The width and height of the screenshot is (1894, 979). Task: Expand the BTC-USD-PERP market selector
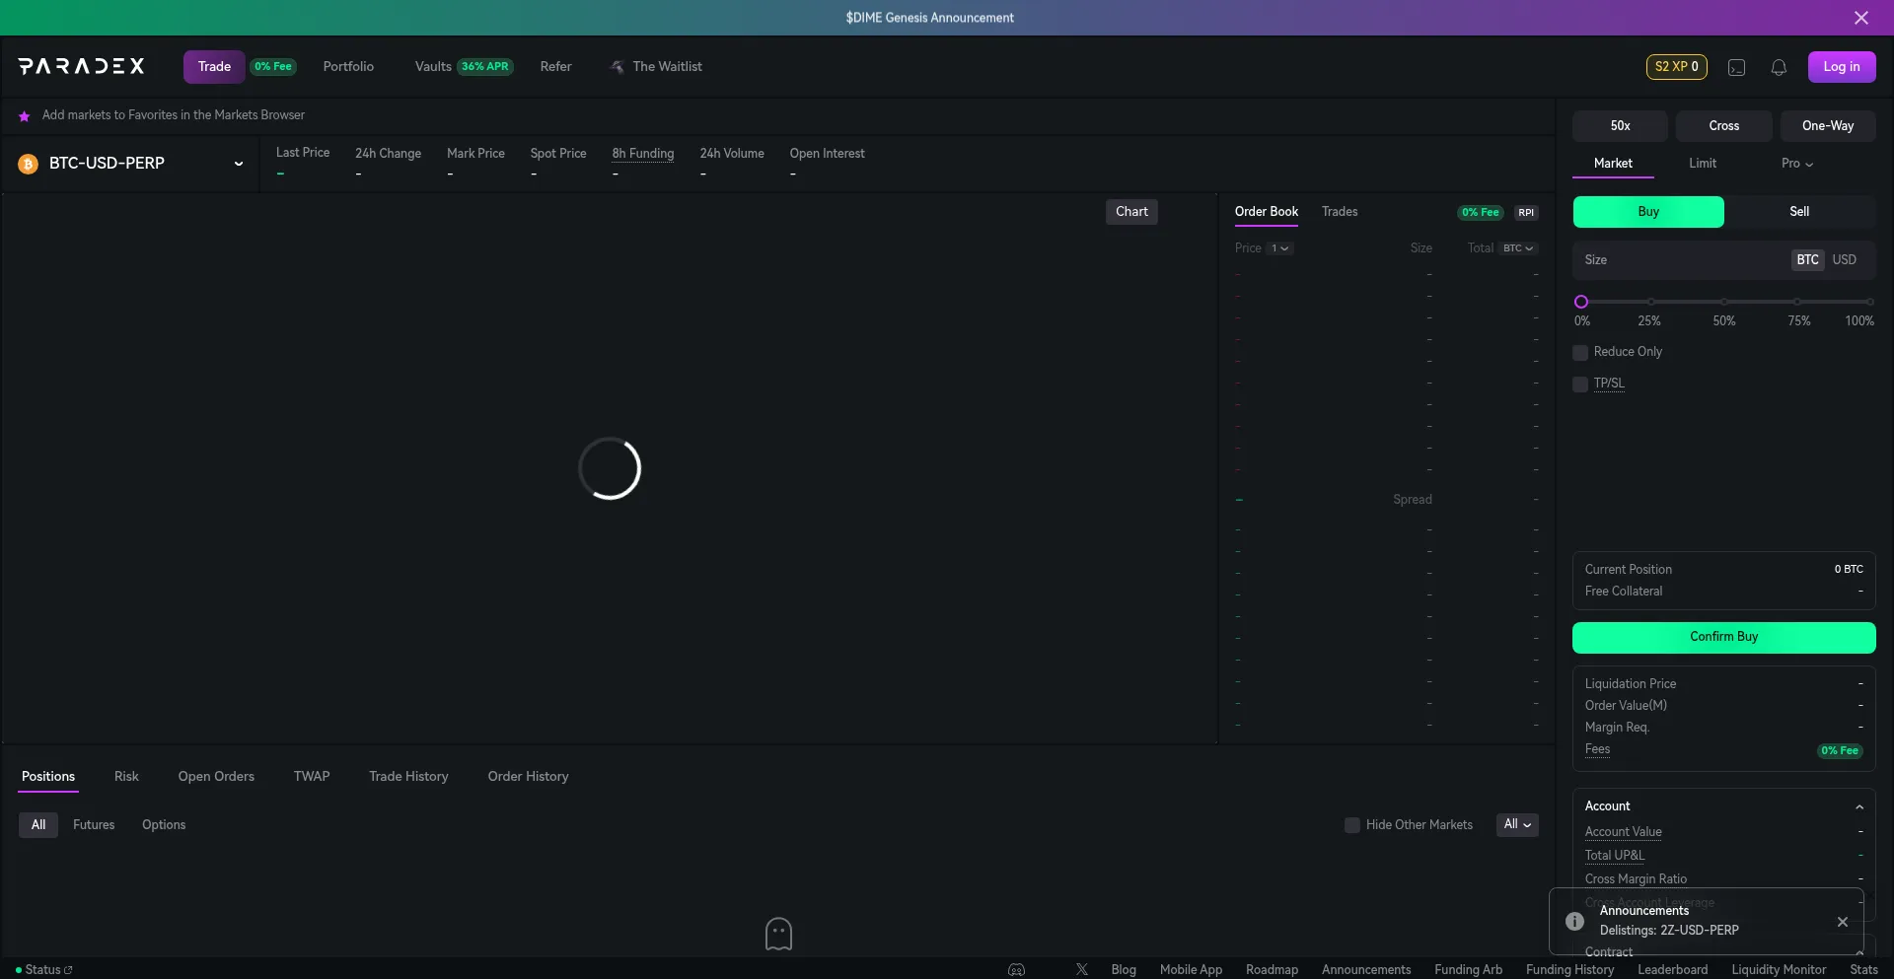[x=238, y=164]
